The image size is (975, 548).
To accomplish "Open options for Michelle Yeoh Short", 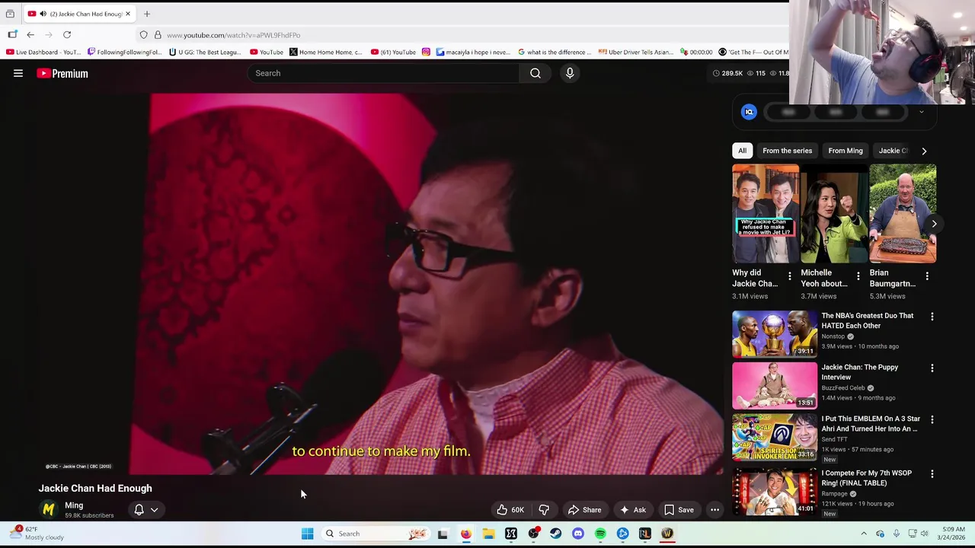I will tap(858, 276).
